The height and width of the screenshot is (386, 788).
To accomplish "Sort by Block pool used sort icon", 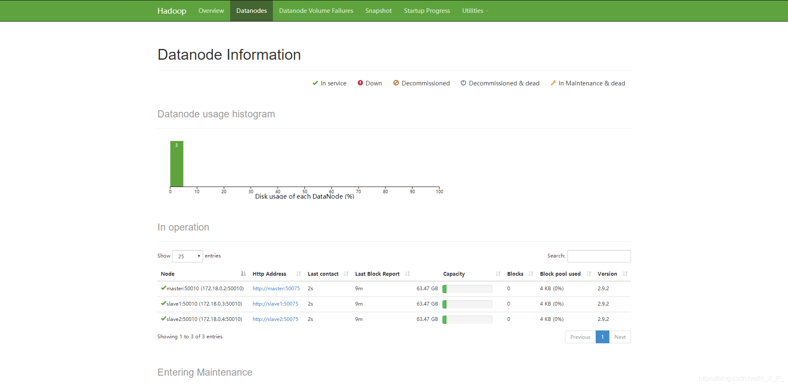I will (589, 274).
